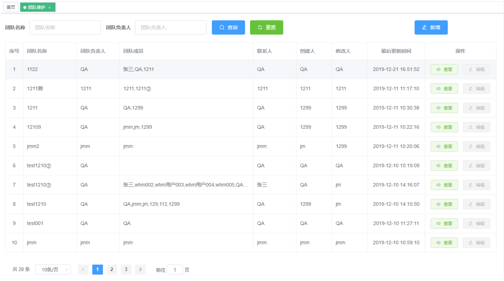Click 查看 for team jmm2
This screenshot has height=281, width=504.
tap(444, 147)
